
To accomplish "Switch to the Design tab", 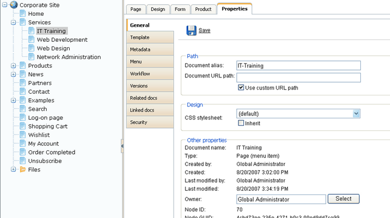I will [x=158, y=10].
